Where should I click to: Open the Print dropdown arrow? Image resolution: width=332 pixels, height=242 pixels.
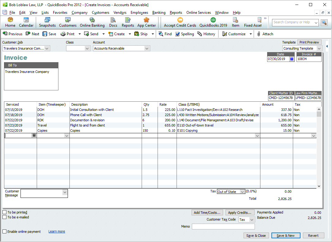coord(80,34)
